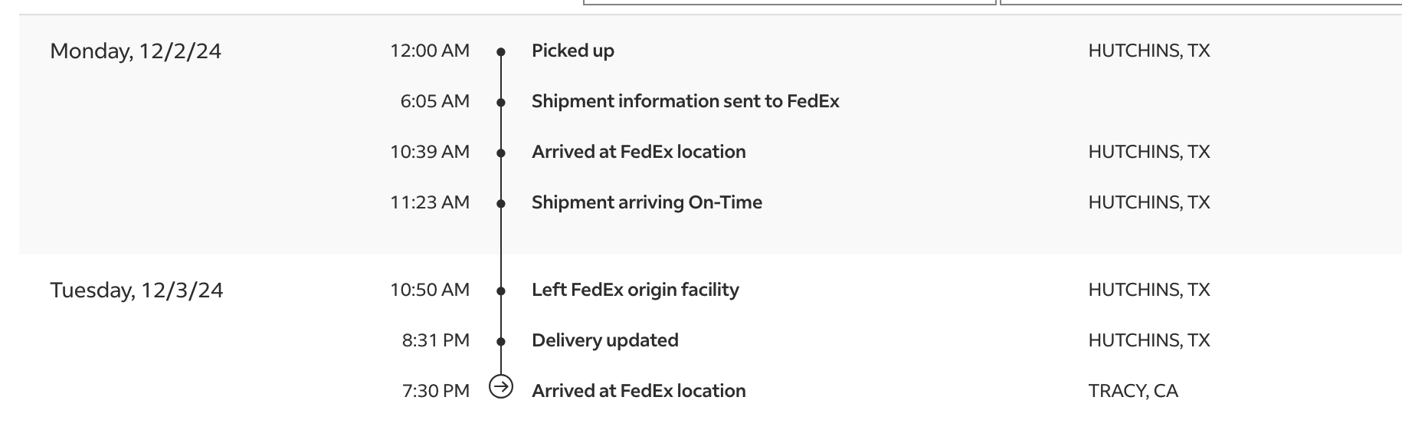
Task: Click HUTCHINS, TX beside Picked up
Action: pyautogui.click(x=1149, y=51)
